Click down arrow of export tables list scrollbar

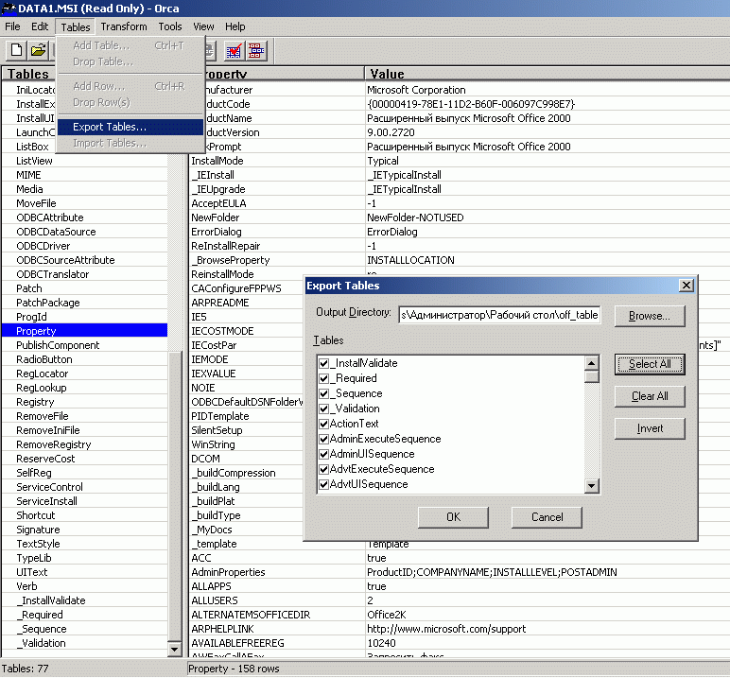591,486
